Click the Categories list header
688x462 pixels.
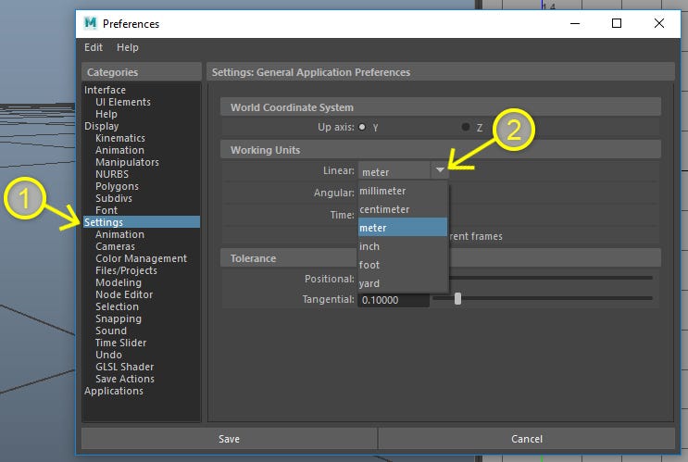pyautogui.click(x=142, y=72)
